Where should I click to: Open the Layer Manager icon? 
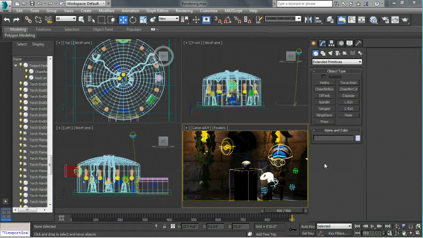330,20
